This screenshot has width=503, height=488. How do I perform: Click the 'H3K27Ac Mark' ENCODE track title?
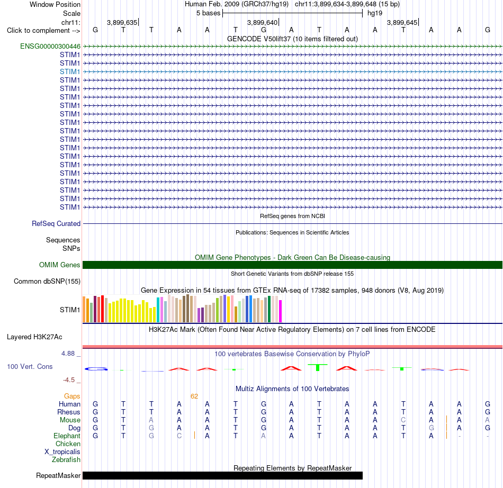click(292, 330)
